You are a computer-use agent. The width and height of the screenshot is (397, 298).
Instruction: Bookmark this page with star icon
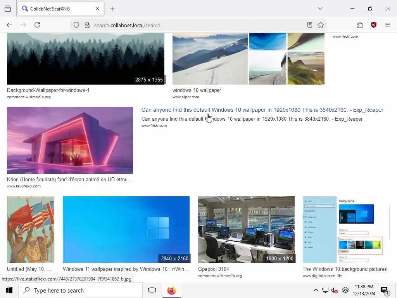pos(321,25)
